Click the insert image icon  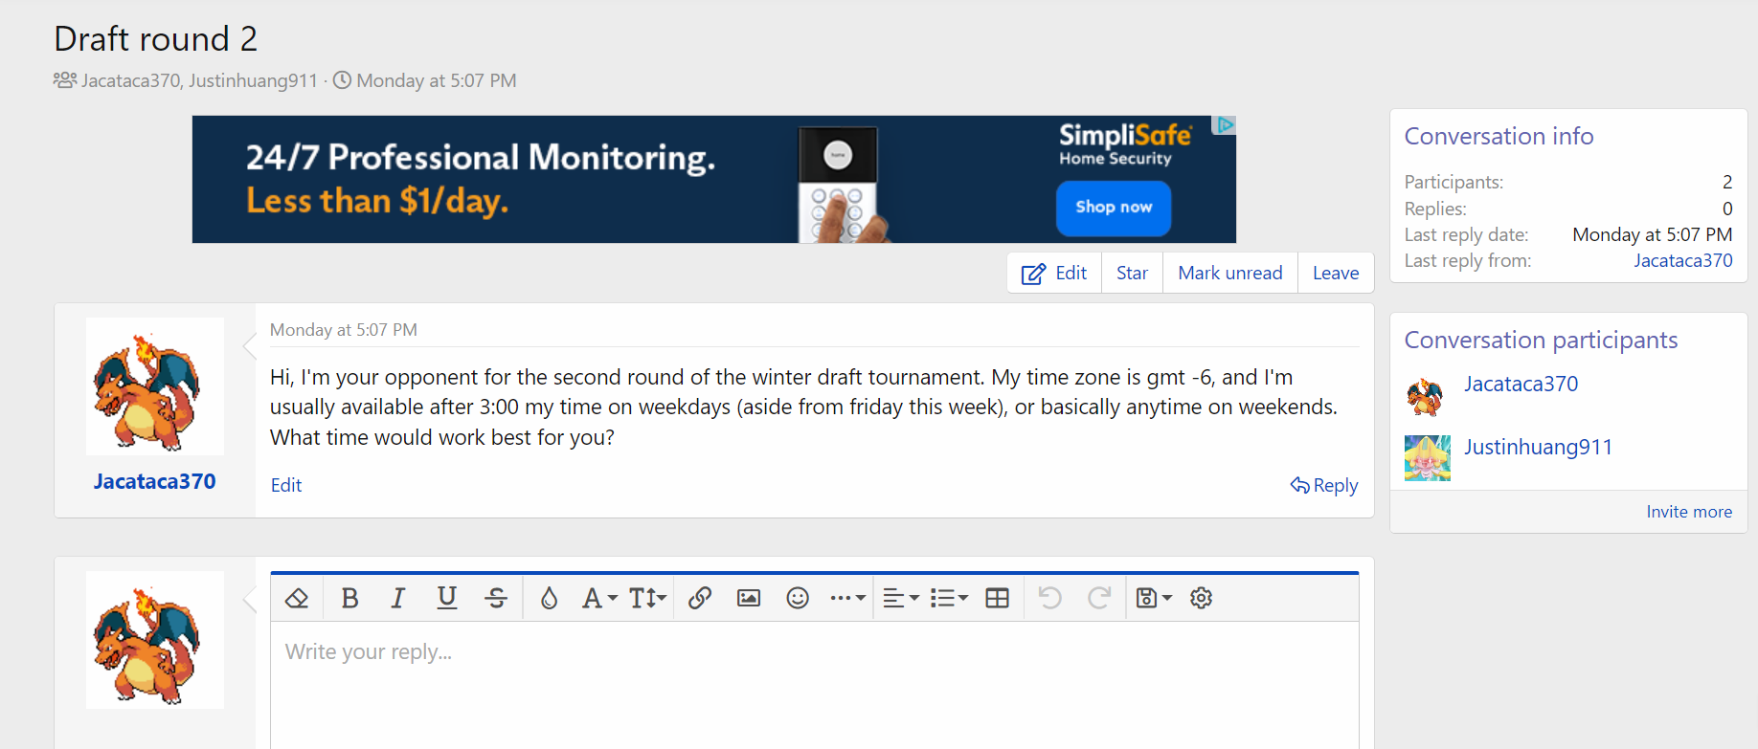pyautogui.click(x=749, y=598)
